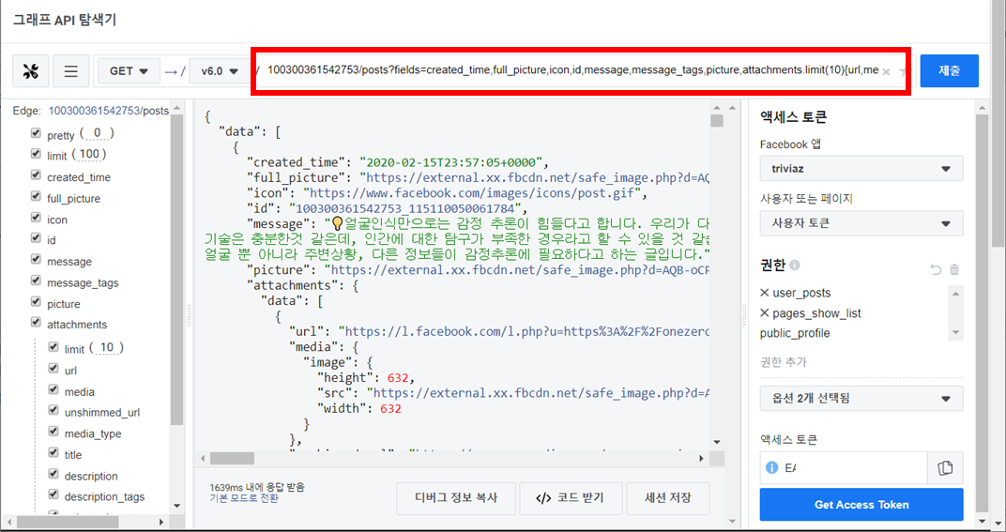1006x532 pixels.
Task: Click JSON response horizontal scrollbar thumb
Action: click(232, 458)
